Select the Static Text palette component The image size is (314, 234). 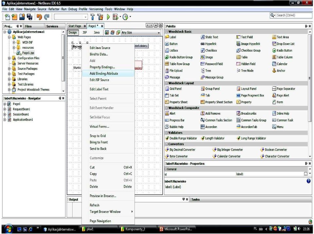coord(209,37)
